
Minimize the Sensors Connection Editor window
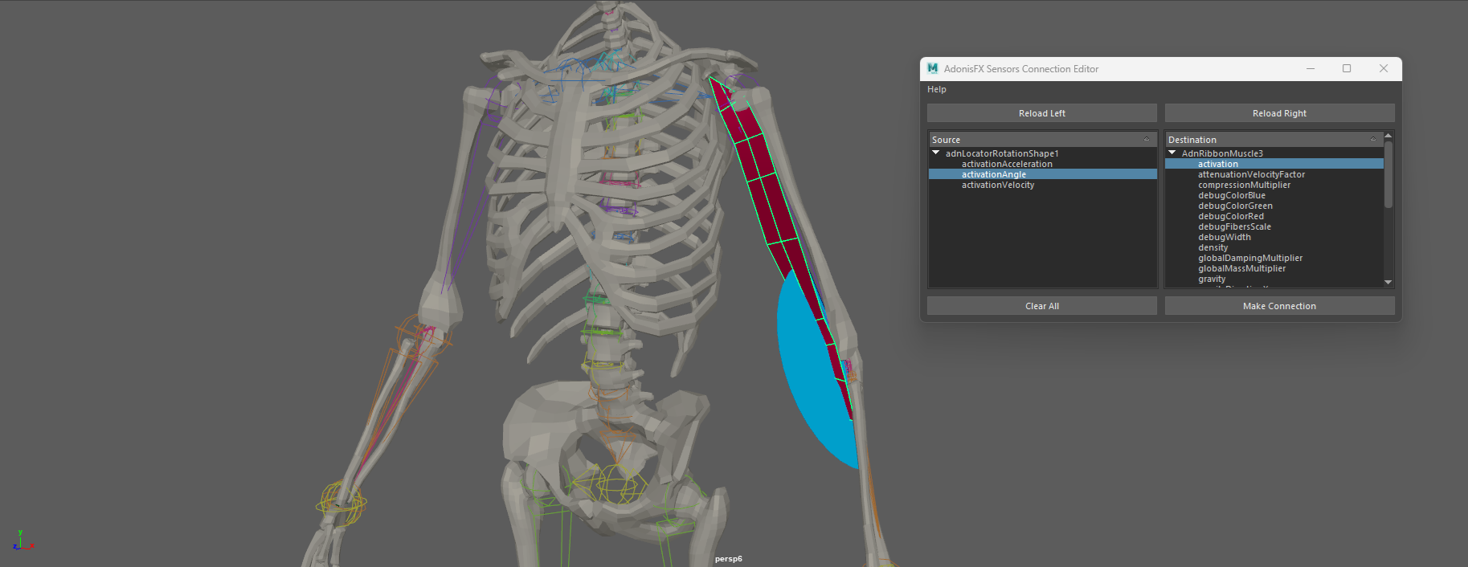tap(1311, 69)
